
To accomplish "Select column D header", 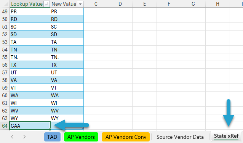I will (120, 4).
